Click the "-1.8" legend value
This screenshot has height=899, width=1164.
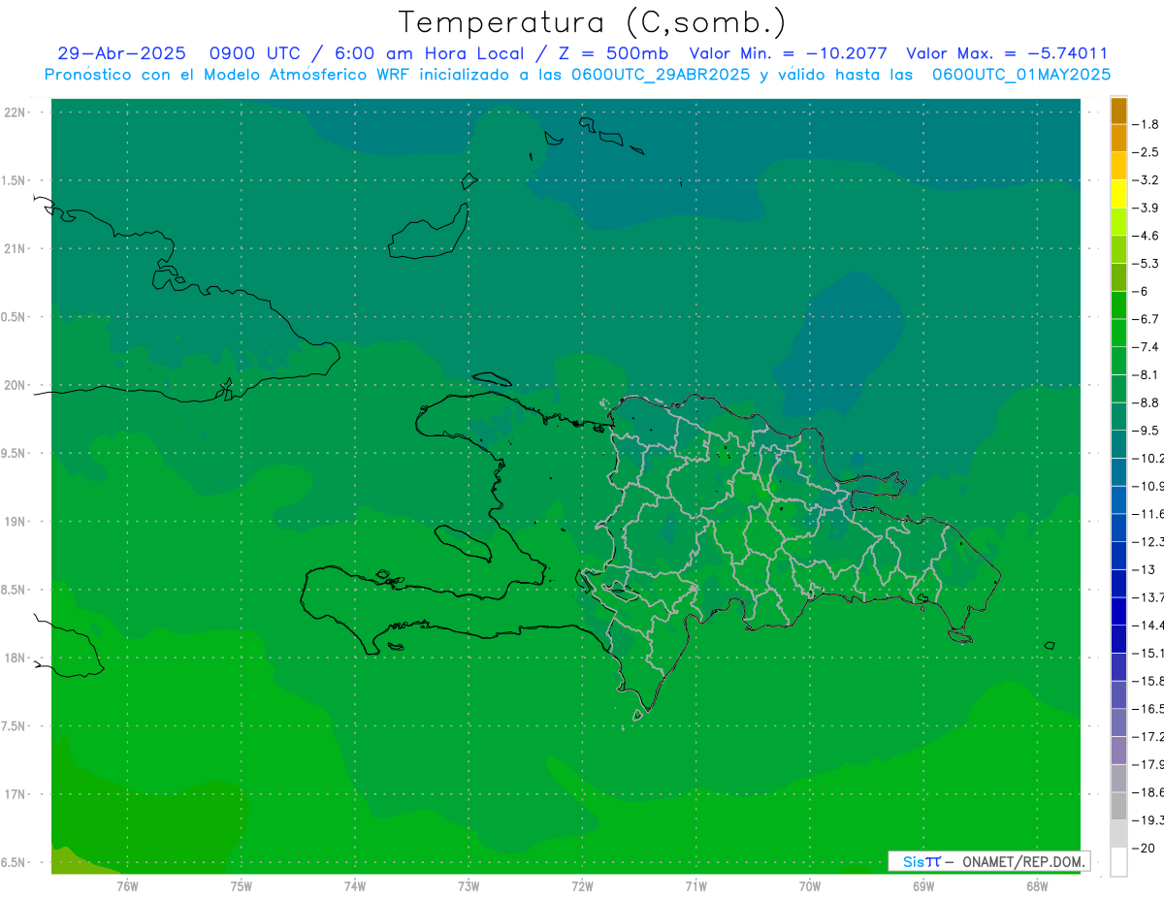pyautogui.click(x=1148, y=124)
